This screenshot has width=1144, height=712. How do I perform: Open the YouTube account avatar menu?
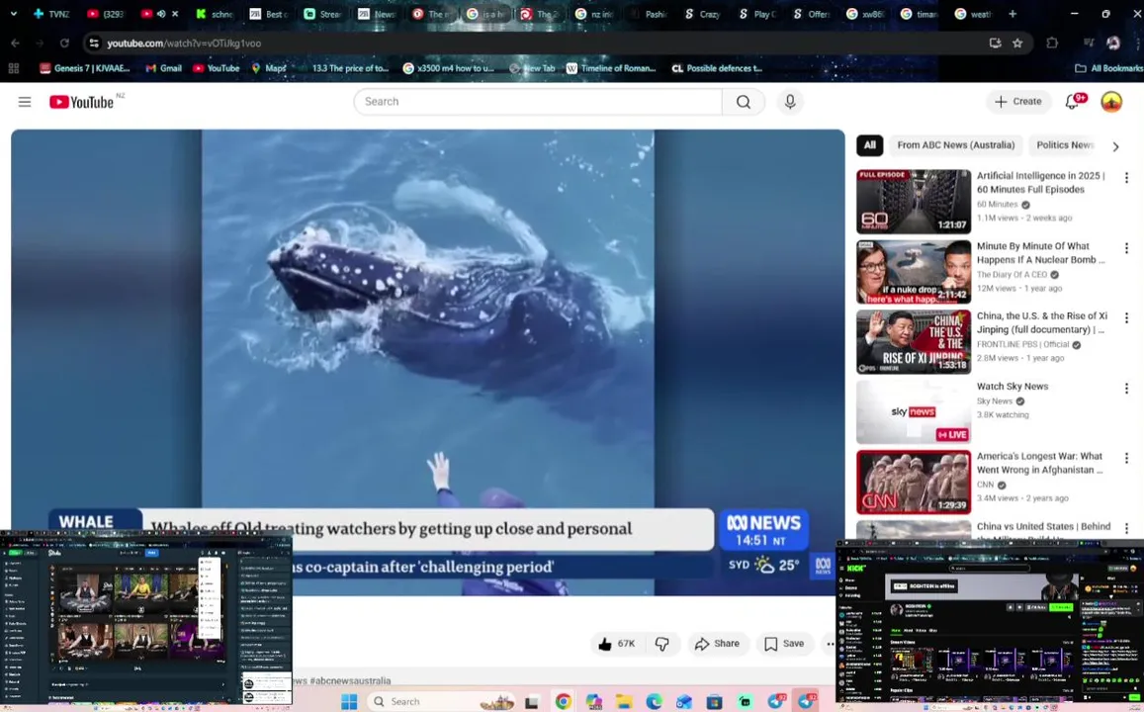click(x=1111, y=102)
